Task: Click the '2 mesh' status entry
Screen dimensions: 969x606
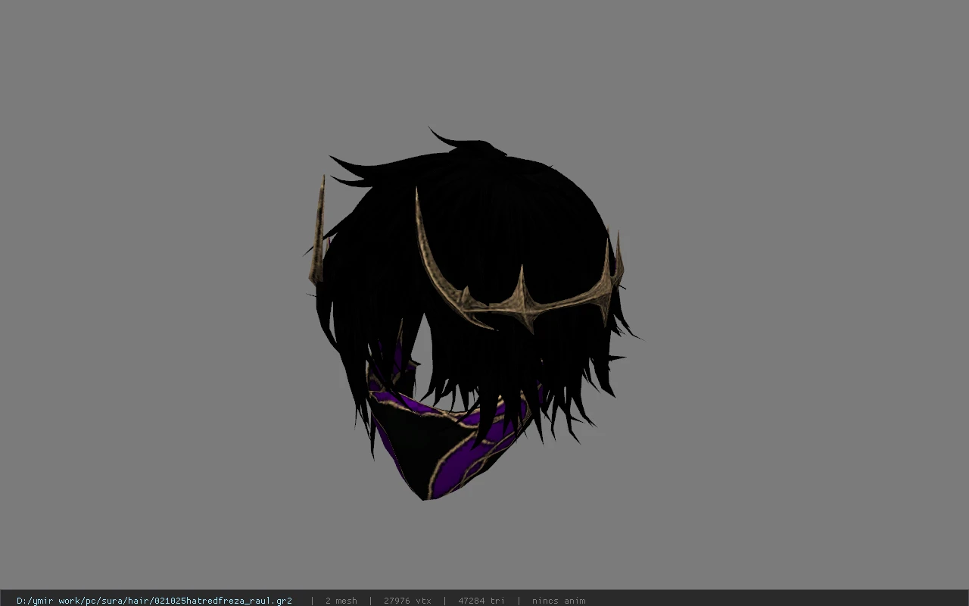Action: (341, 601)
